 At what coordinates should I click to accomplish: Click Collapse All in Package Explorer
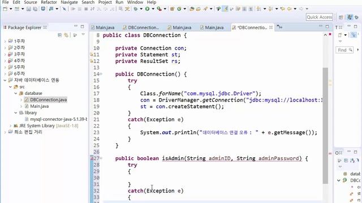point(60,35)
